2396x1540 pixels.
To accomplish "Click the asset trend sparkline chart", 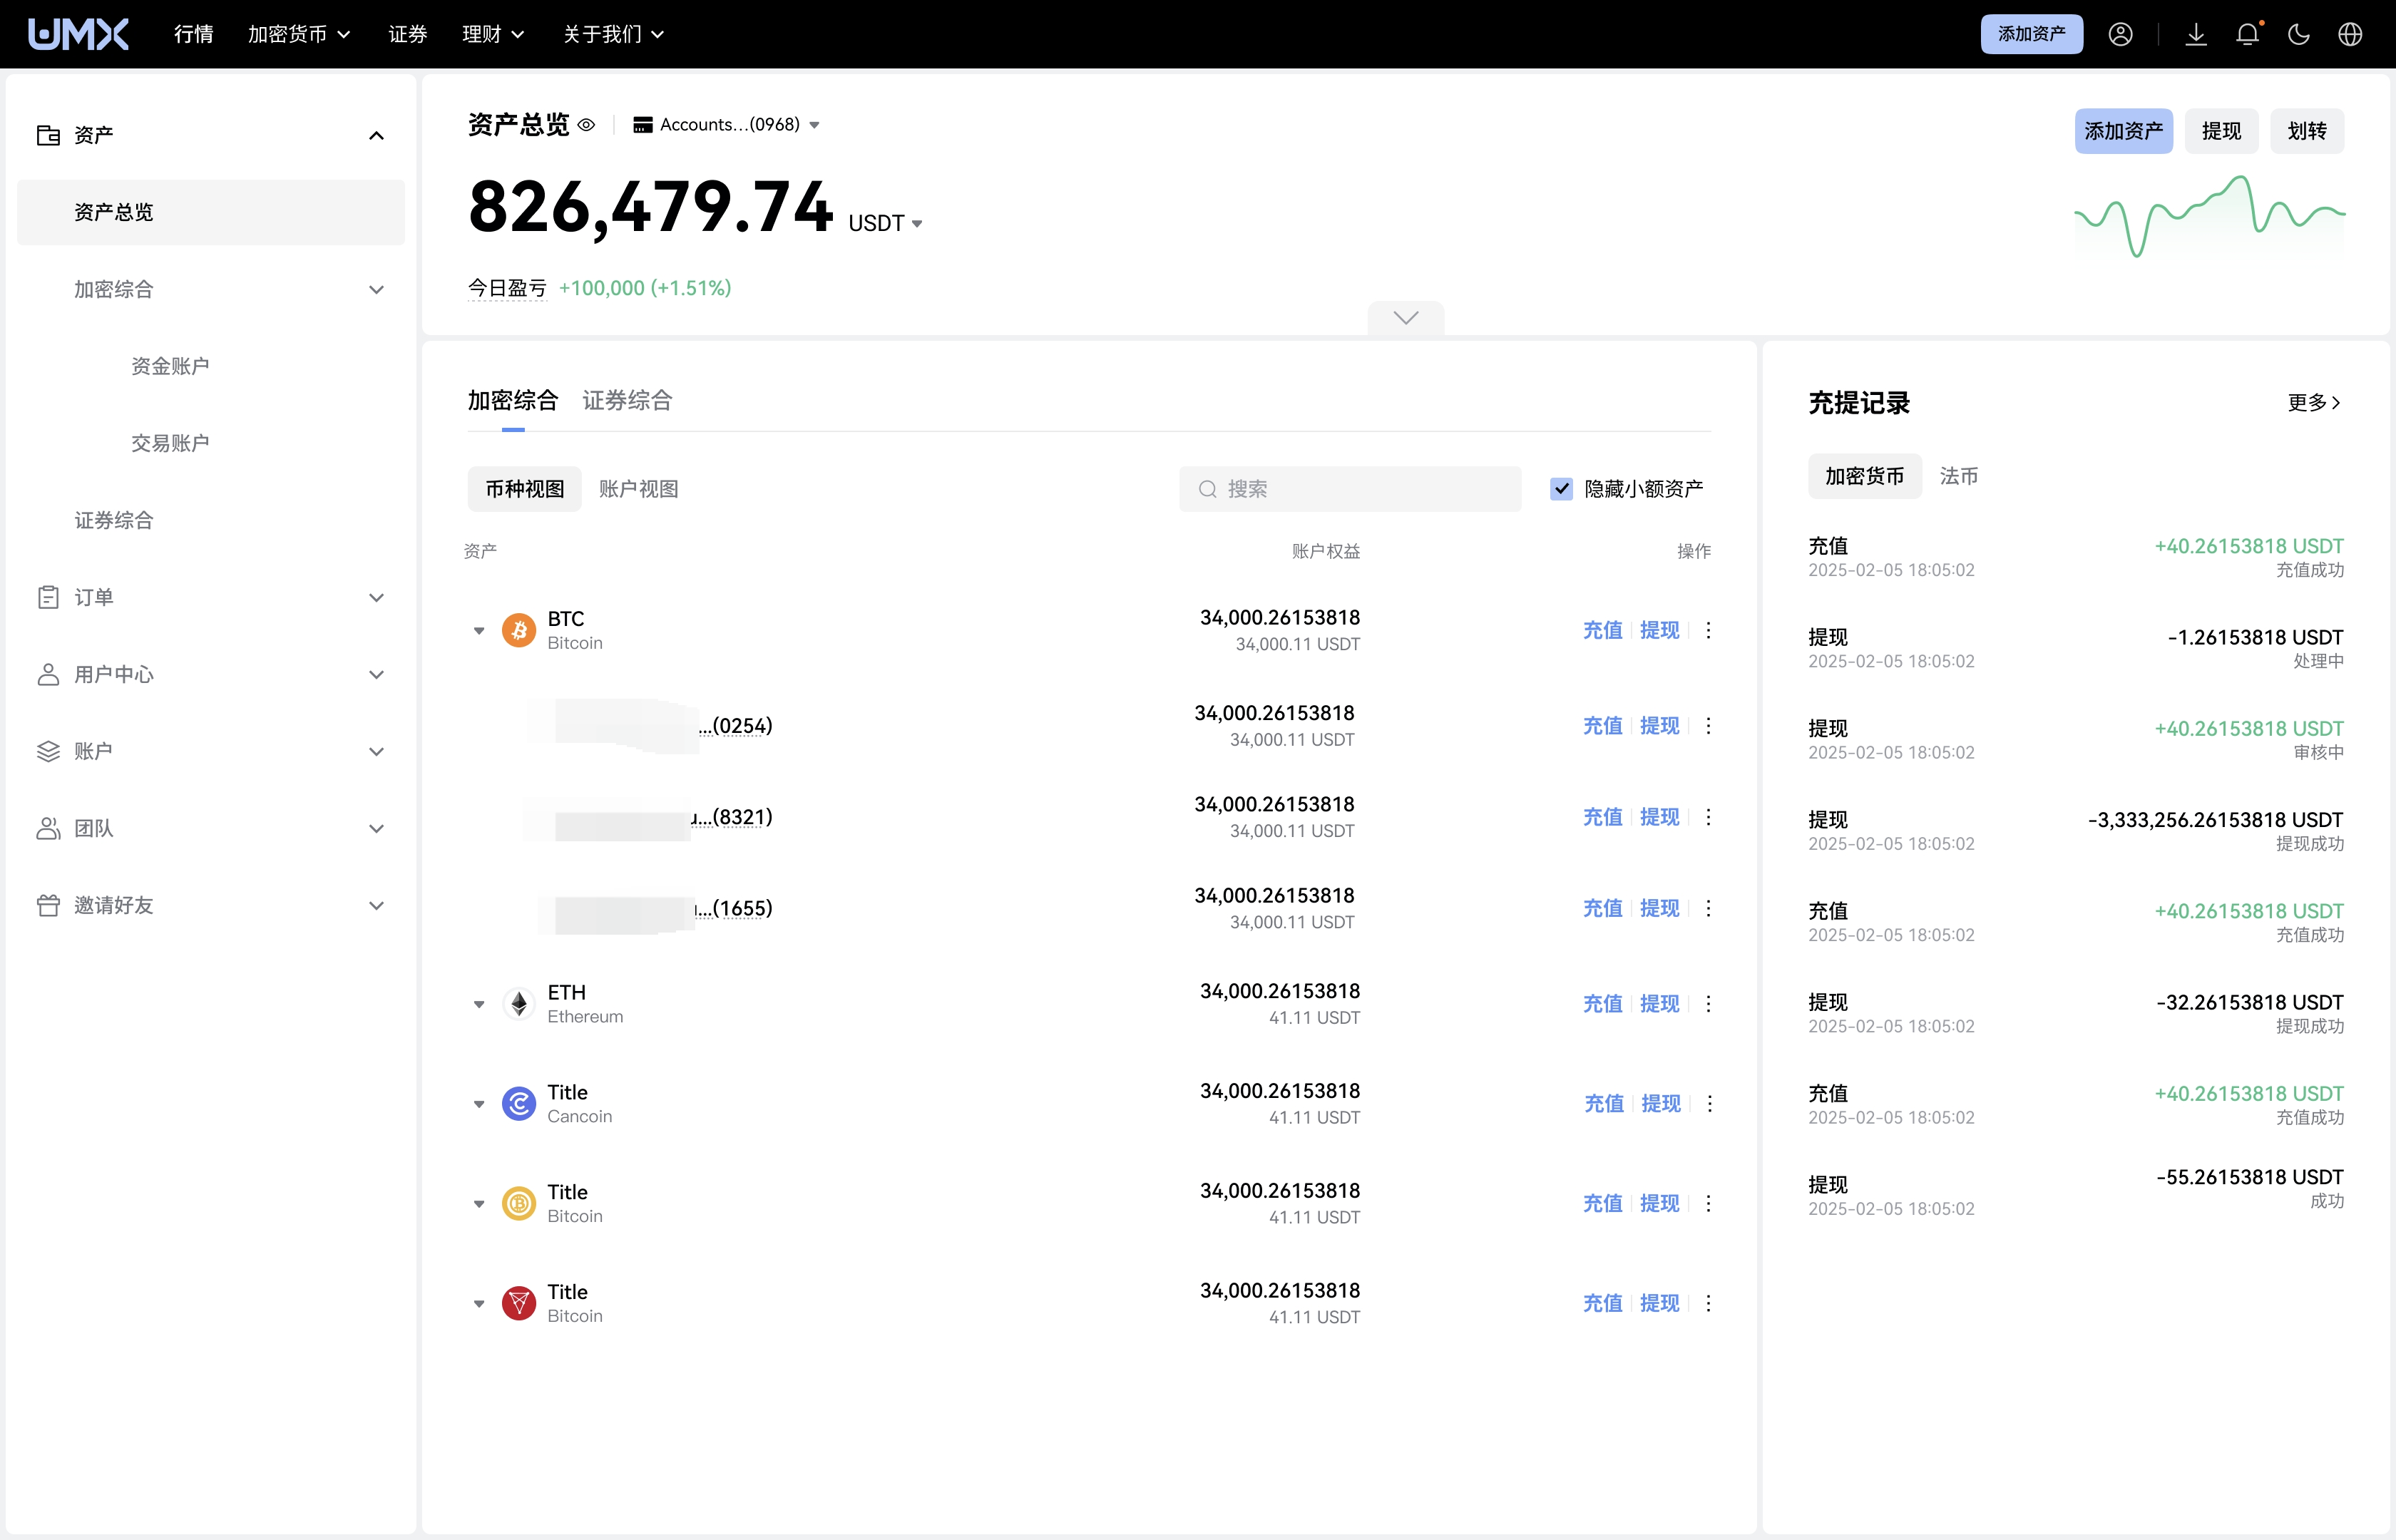I will pos(2209,216).
